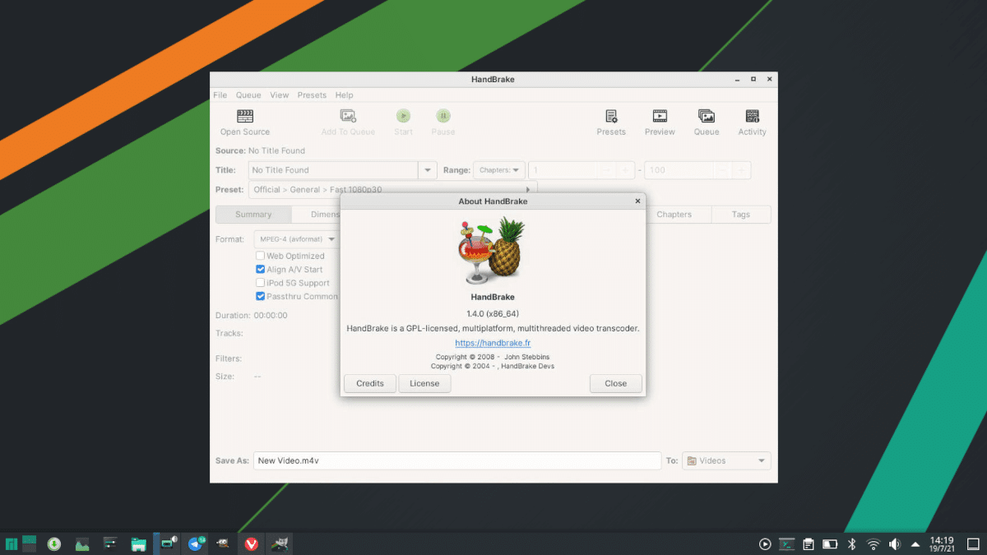Open the system monitor taskbar icon
This screenshot has height=555, width=987.
tap(82, 543)
